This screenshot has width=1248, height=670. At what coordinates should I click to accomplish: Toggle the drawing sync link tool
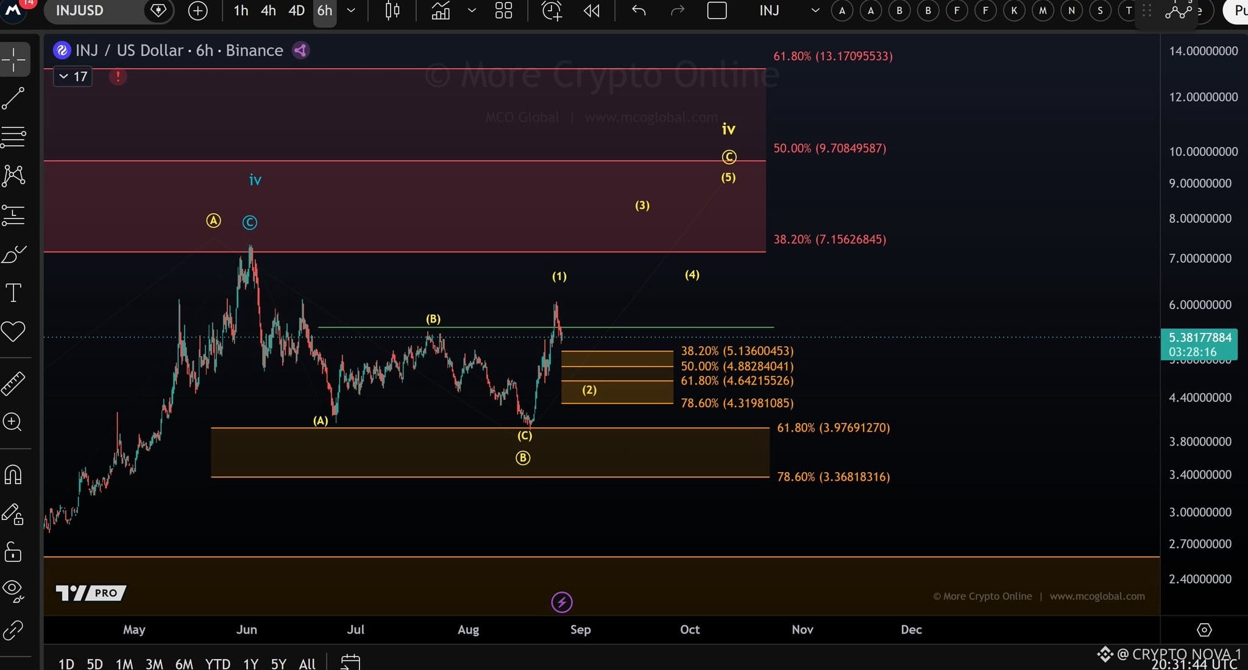coord(13,630)
